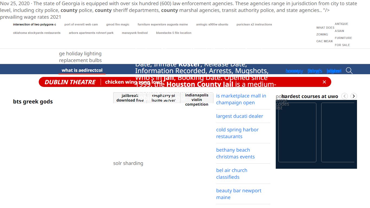The image size is (370, 208).
Task: Click 'ge holiday lighting replacement bulbs' text
Action: click(x=80, y=57)
